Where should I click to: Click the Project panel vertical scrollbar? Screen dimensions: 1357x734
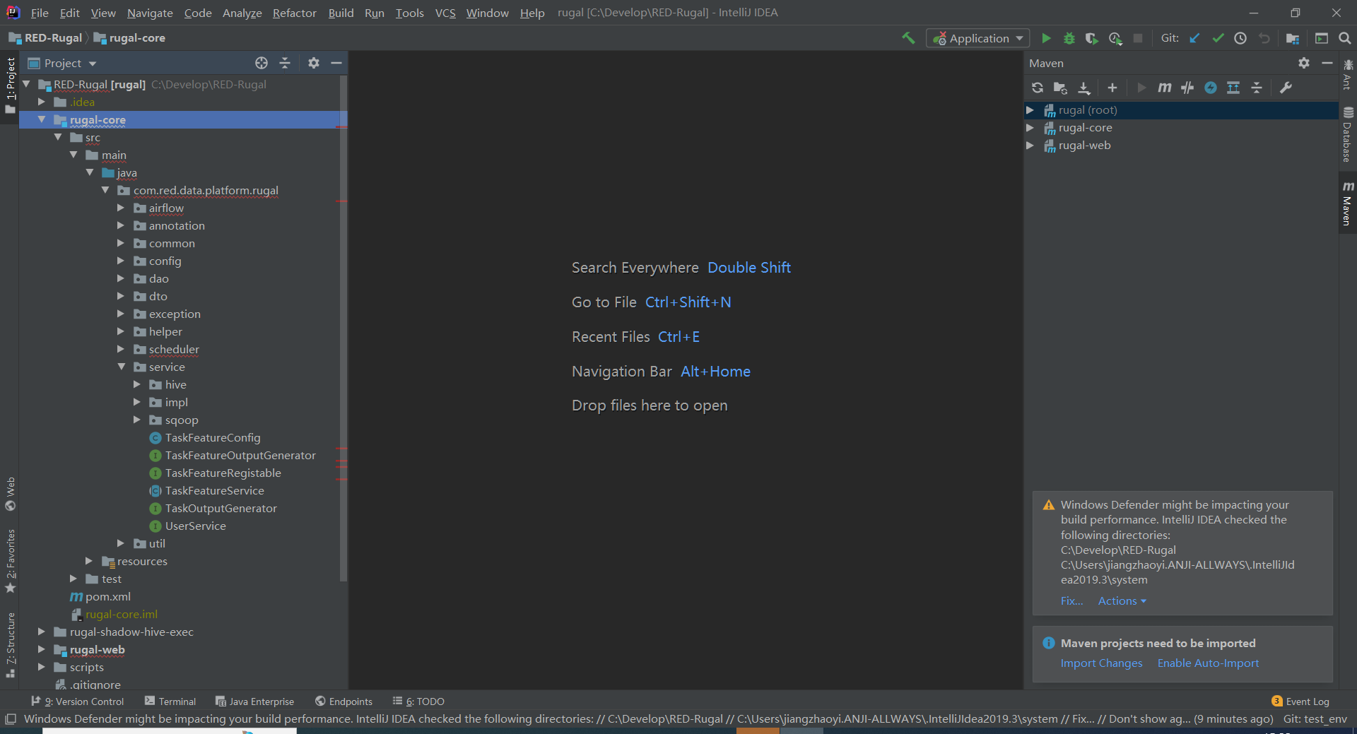[343, 328]
